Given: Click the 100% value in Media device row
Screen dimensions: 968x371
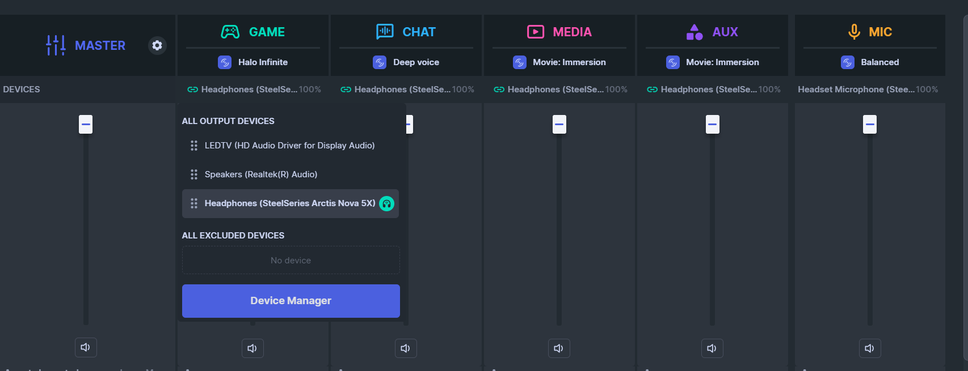Looking at the screenshot, I should (616, 89).
